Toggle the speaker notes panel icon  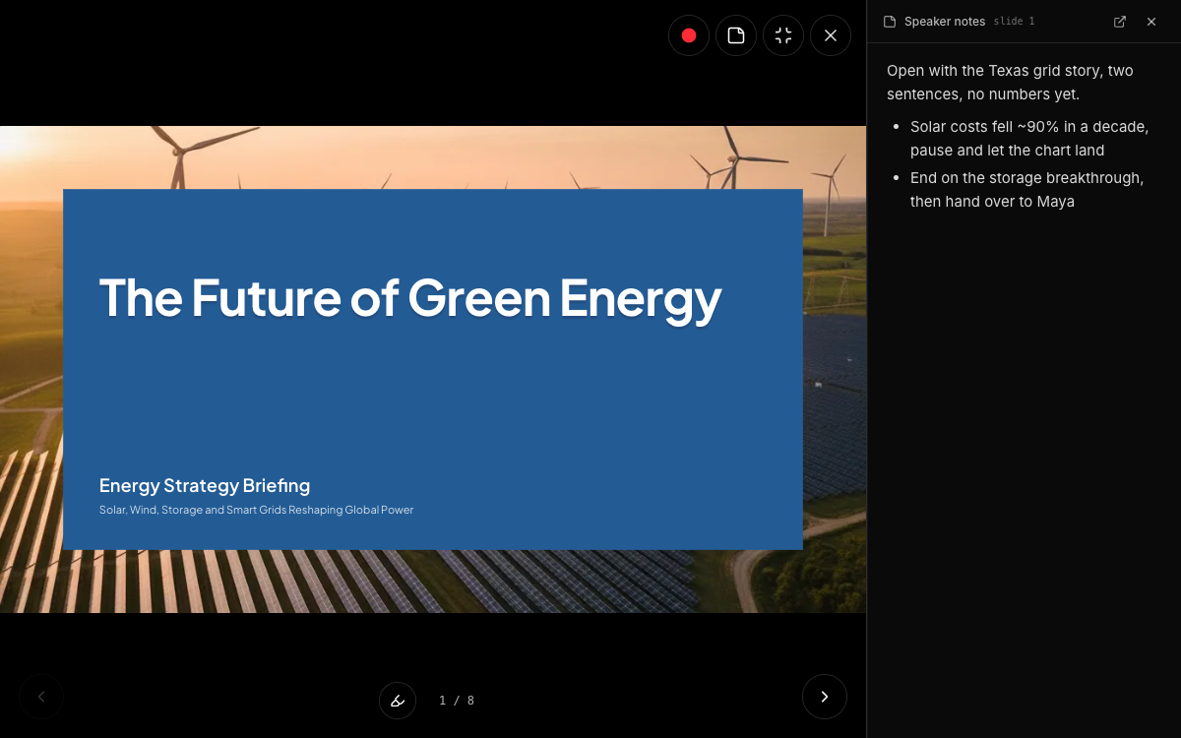(x=736, y=35)
